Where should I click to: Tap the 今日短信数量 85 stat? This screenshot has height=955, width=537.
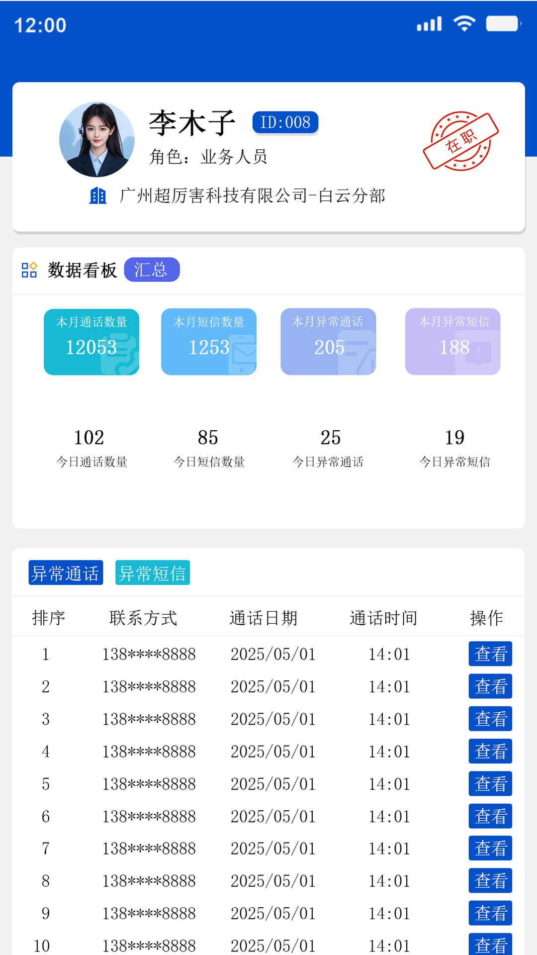pyautogui.click(x=209, y=448)
